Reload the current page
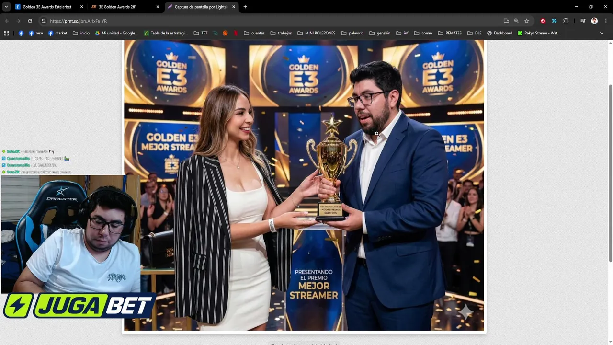This screenshot has width=613, height=345. pos(30,21)
